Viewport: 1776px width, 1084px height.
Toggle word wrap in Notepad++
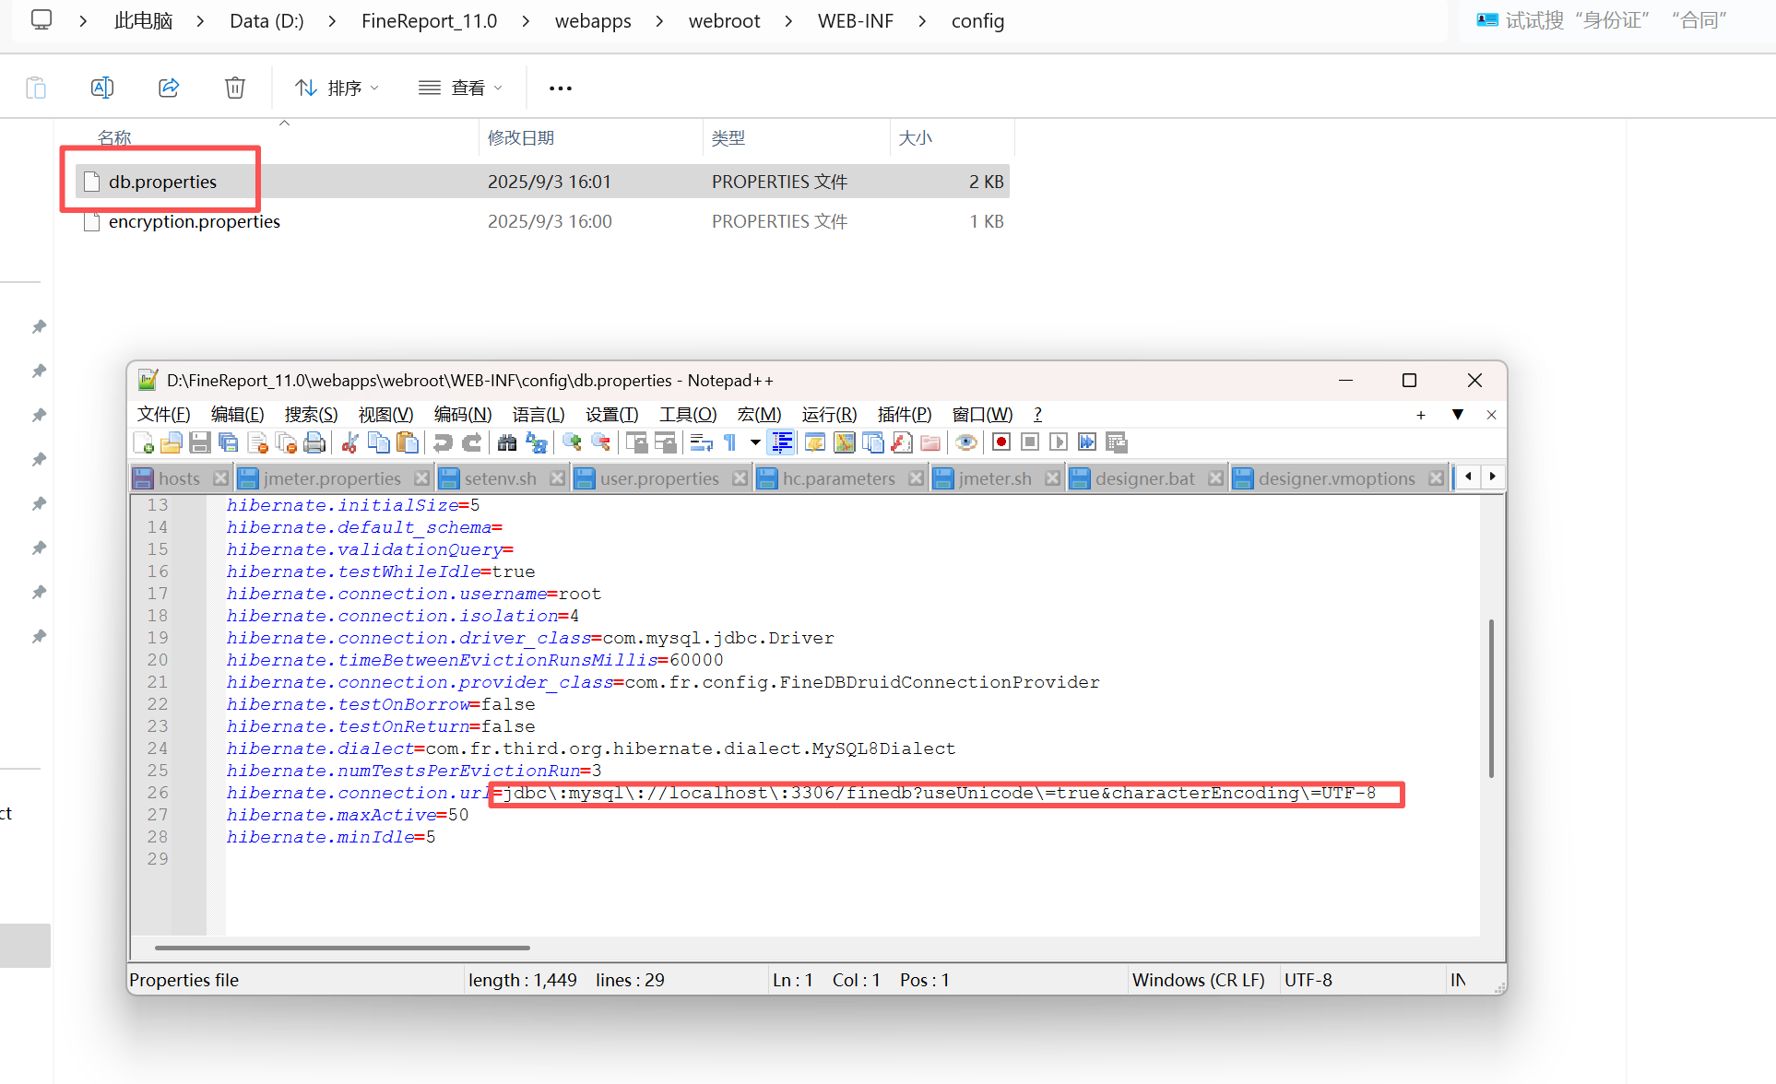pyautogui.click(x=702, y=442)
